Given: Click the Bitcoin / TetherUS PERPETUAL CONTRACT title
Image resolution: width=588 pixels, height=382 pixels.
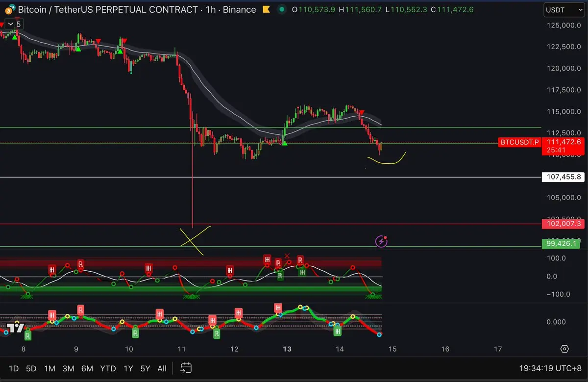Looking at the screenshot, I should pos(107,9).
